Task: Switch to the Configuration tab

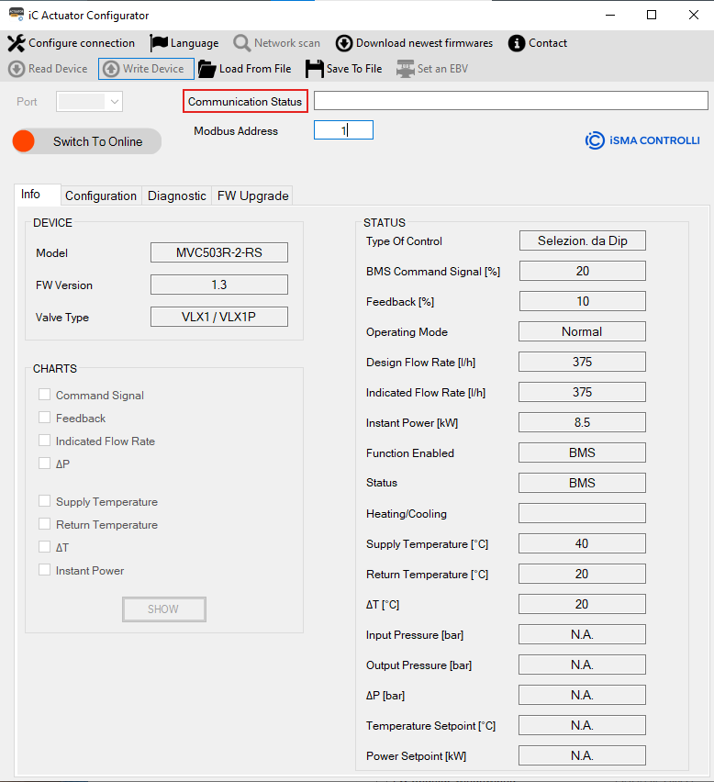Action: pyautogui.click(x=101, y=195)
